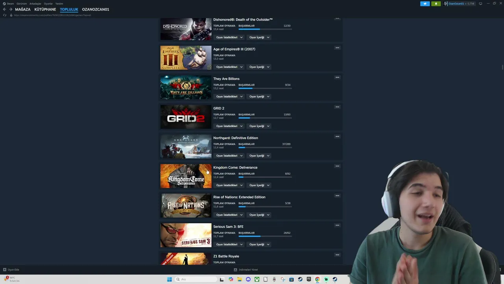Image resolution: width=504 pixels, height=284 pixels.
Task: Expand Oyun İstatistikleri for They Are Billions
Action: click(229, 97)
